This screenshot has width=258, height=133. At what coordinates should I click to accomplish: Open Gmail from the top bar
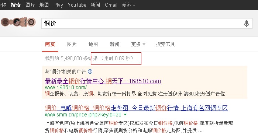111,5
